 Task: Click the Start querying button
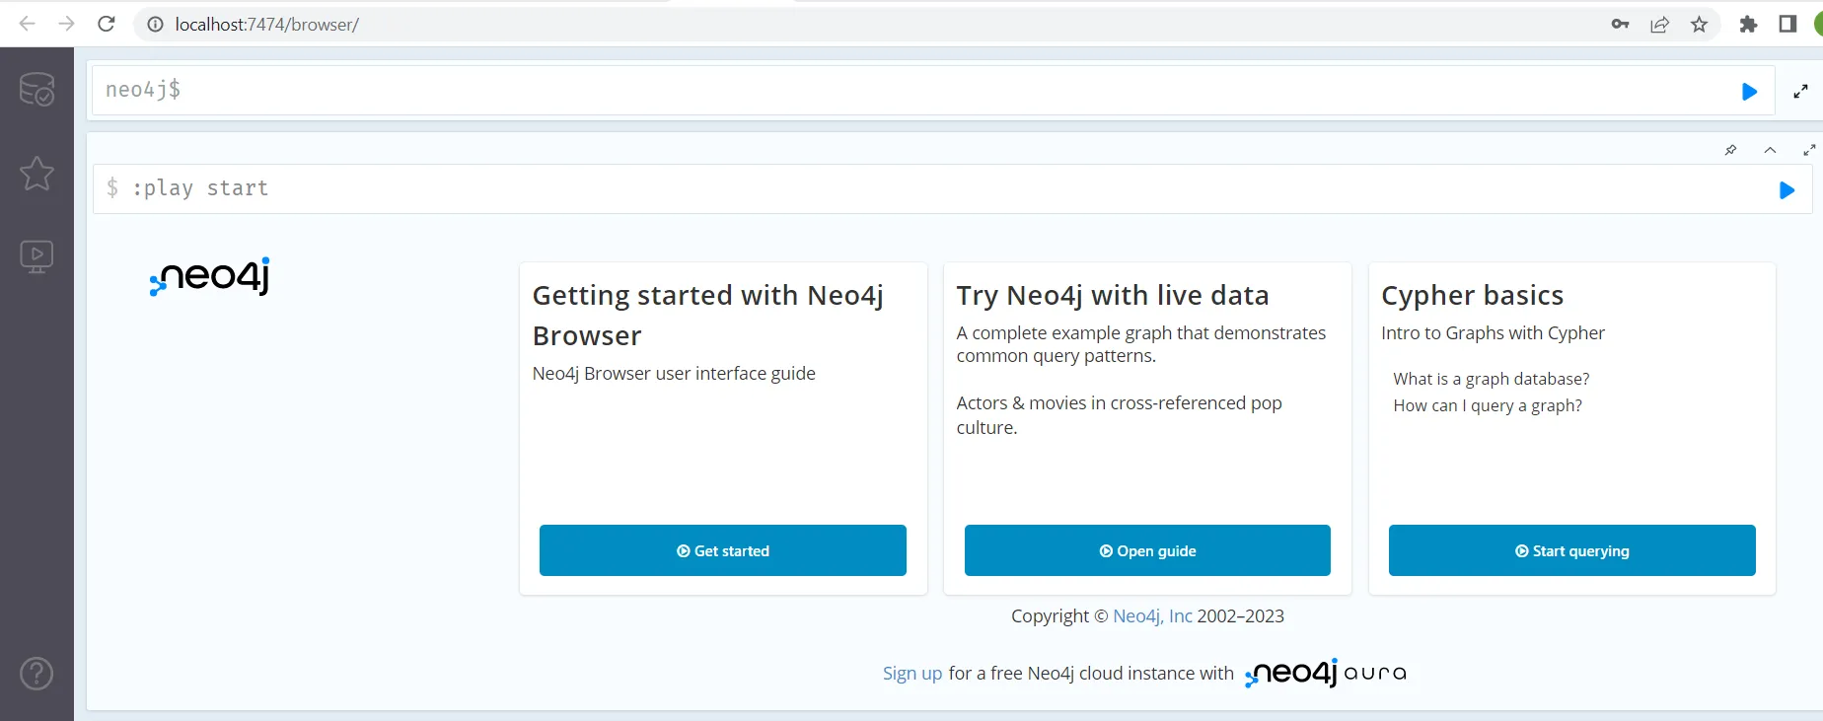[1571, 550]
